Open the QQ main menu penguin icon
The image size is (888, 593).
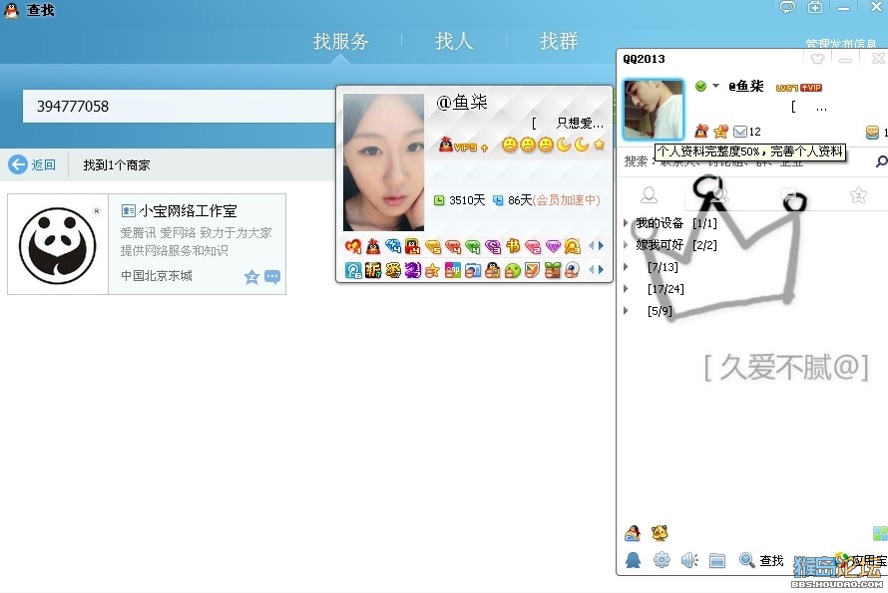click(634, 560)
